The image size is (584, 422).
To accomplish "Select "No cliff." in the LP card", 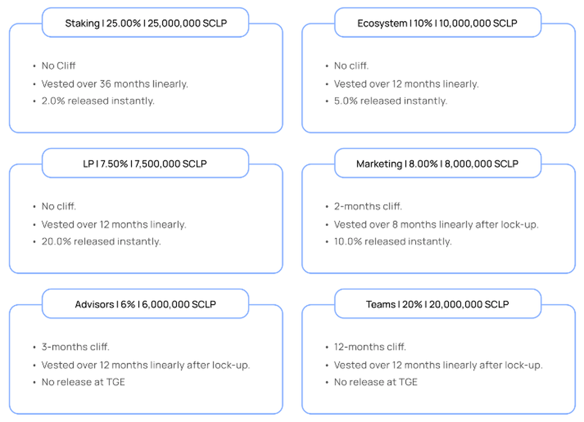I will tap(59, 206).
